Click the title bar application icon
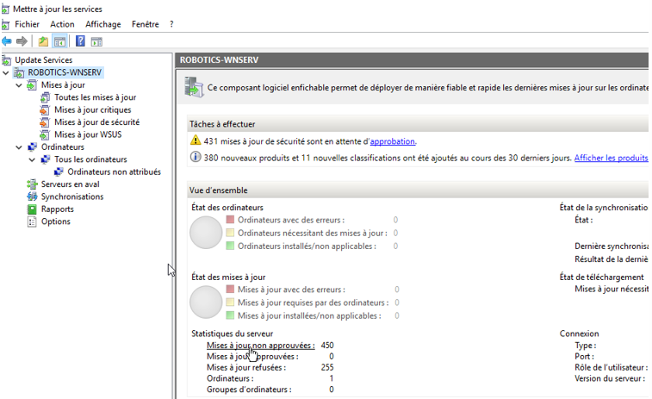Image resolution: width=652 pixels, height=399 pixels. pos(5,9)
